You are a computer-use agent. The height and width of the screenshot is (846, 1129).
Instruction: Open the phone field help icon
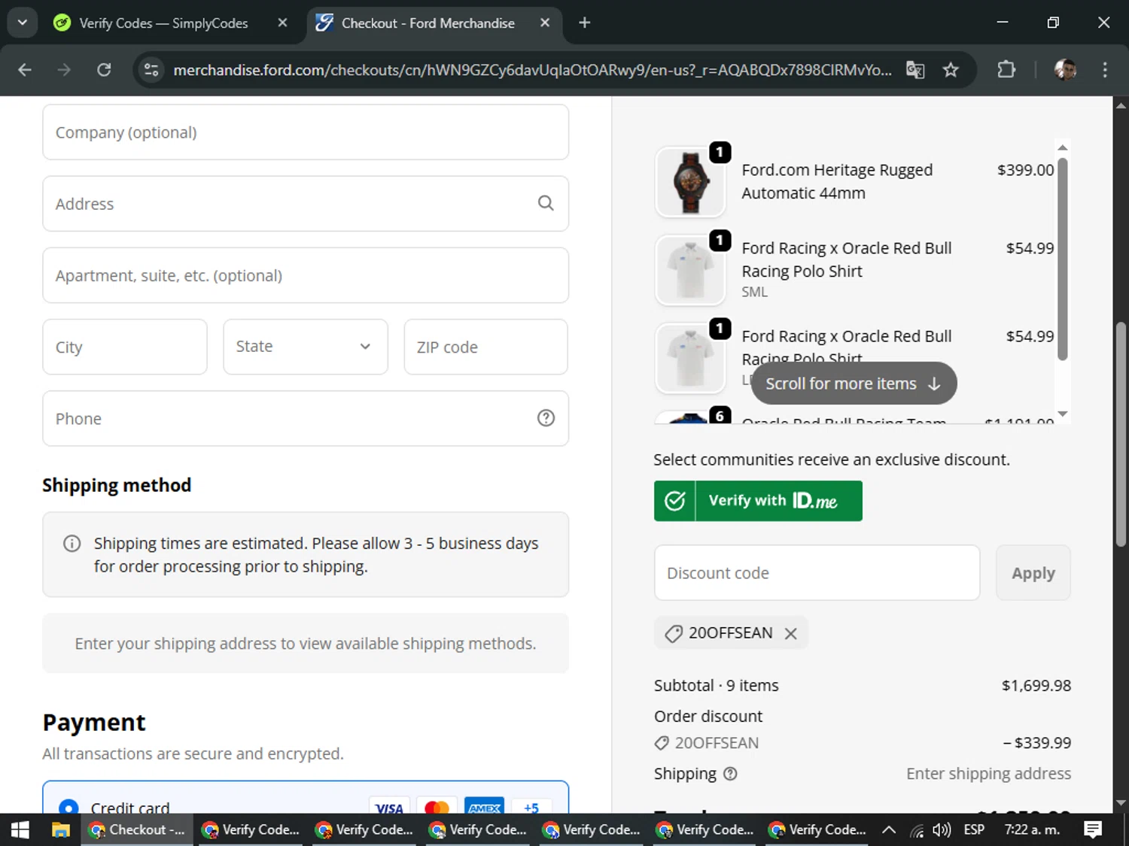pyautogui.click(x=546, y=418)
